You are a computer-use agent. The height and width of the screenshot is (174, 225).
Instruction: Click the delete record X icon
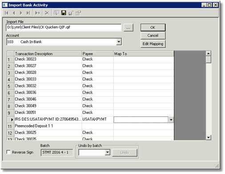point(47,13)
